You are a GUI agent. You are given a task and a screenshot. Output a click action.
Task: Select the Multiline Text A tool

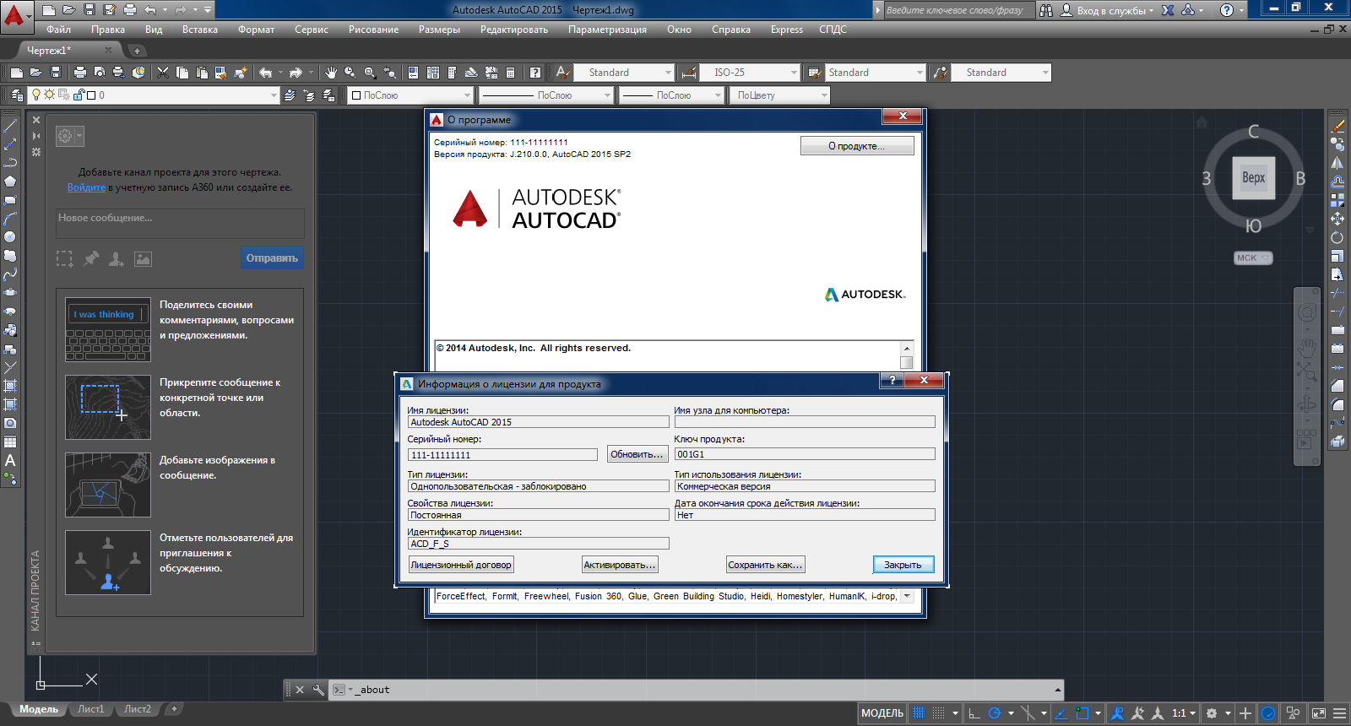10,460
